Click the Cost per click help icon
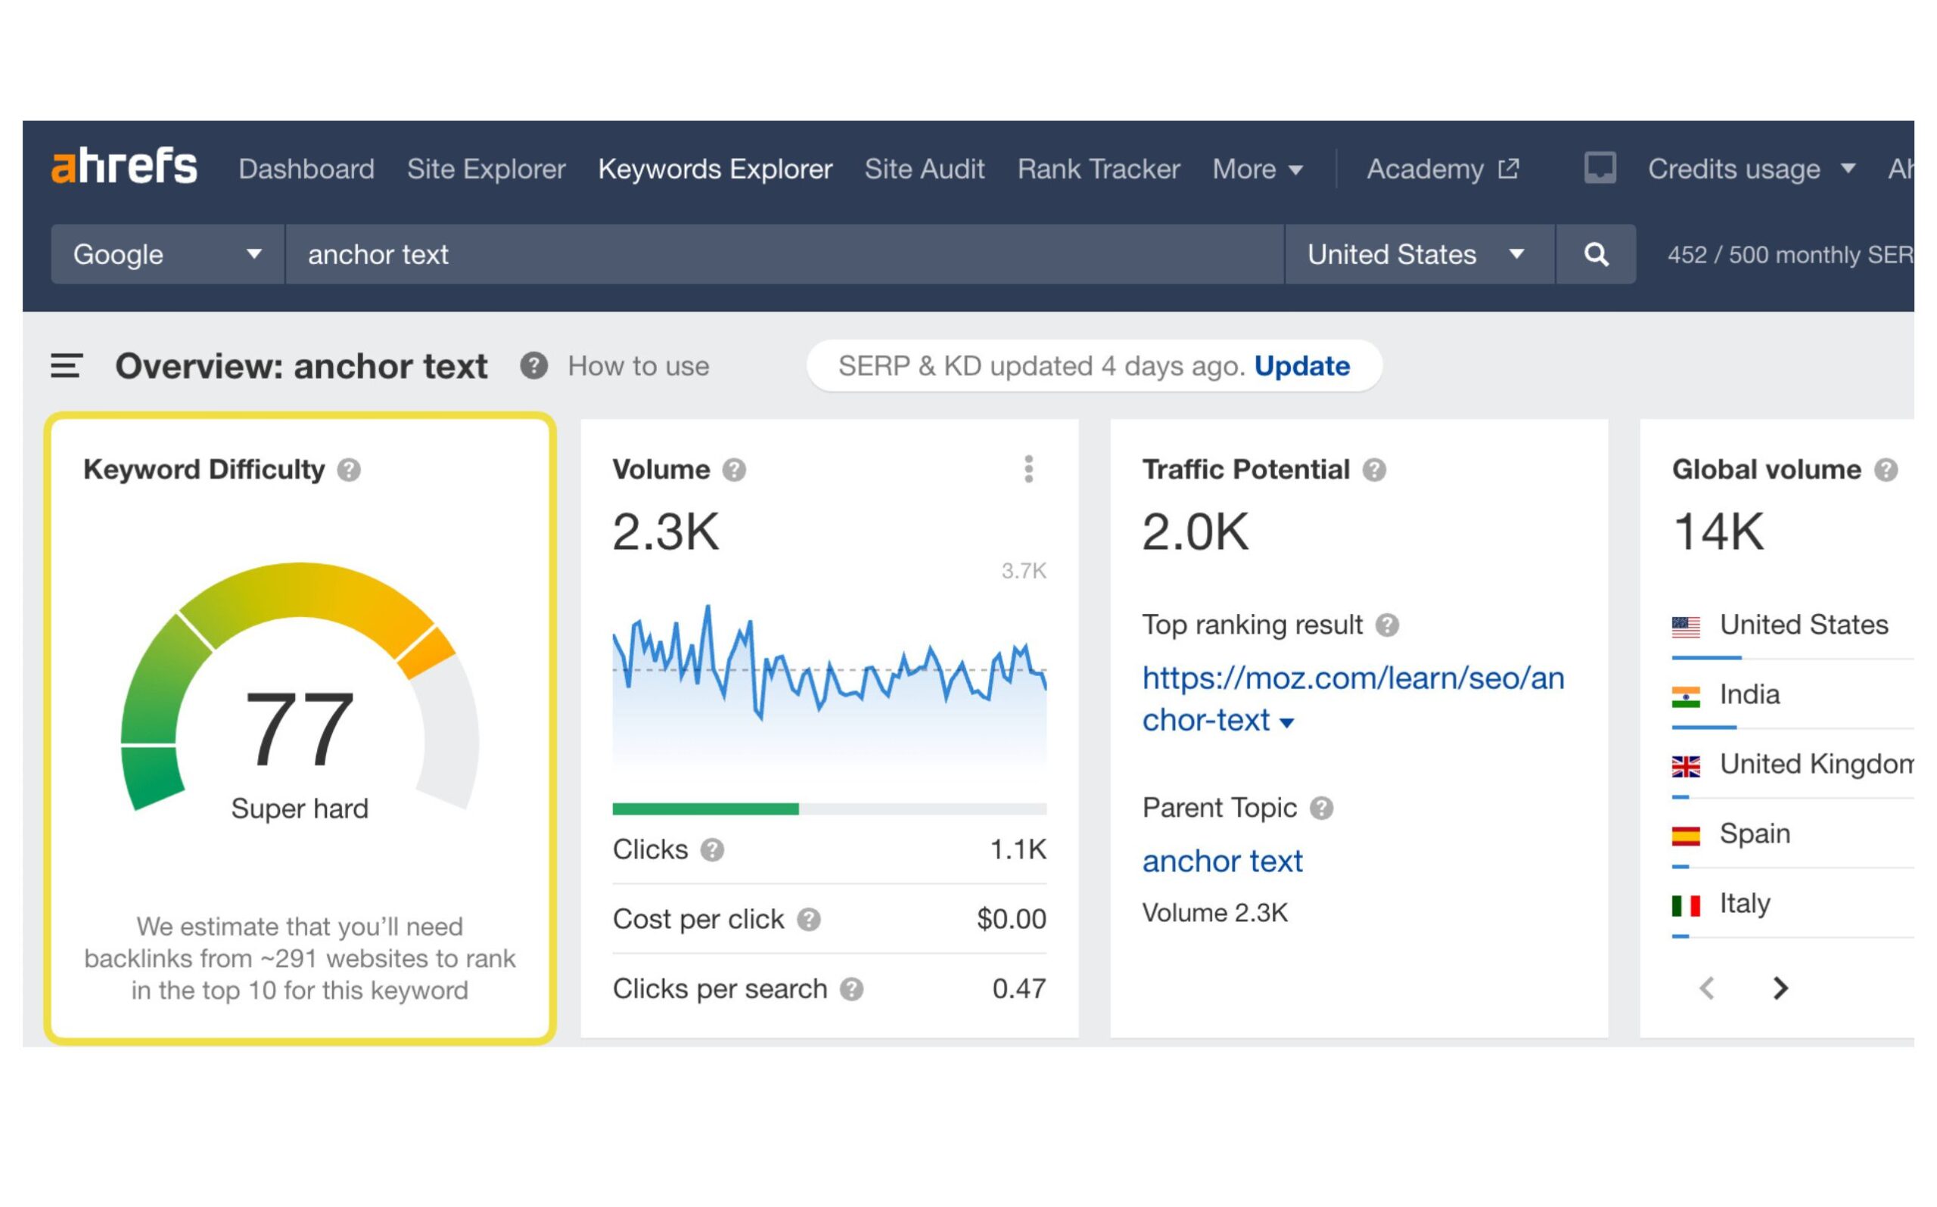 point(808,919)
